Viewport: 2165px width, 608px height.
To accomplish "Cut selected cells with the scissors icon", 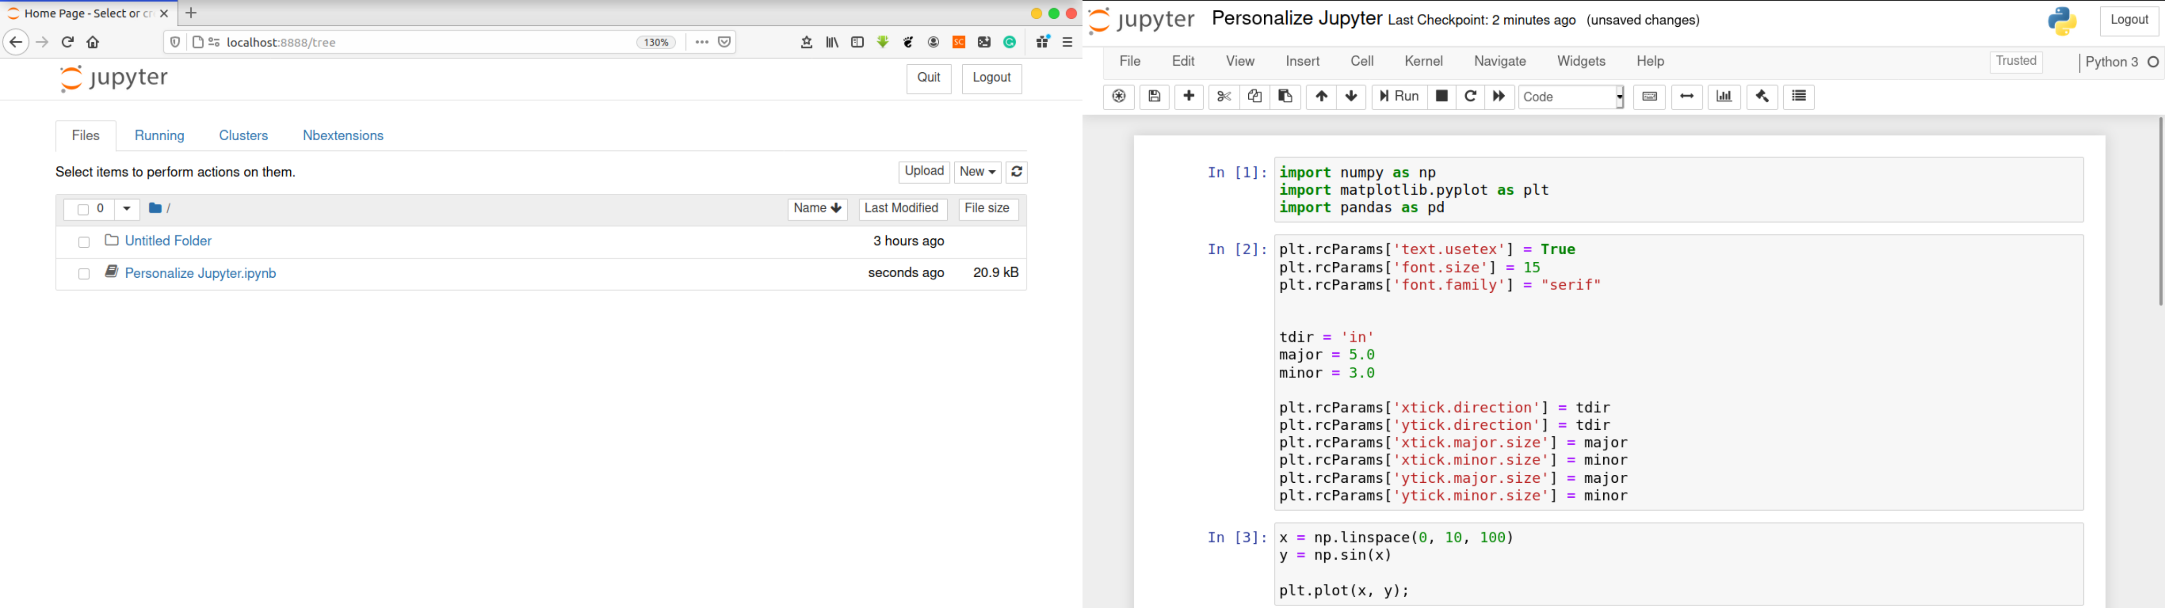I will tap(1224, 97).
